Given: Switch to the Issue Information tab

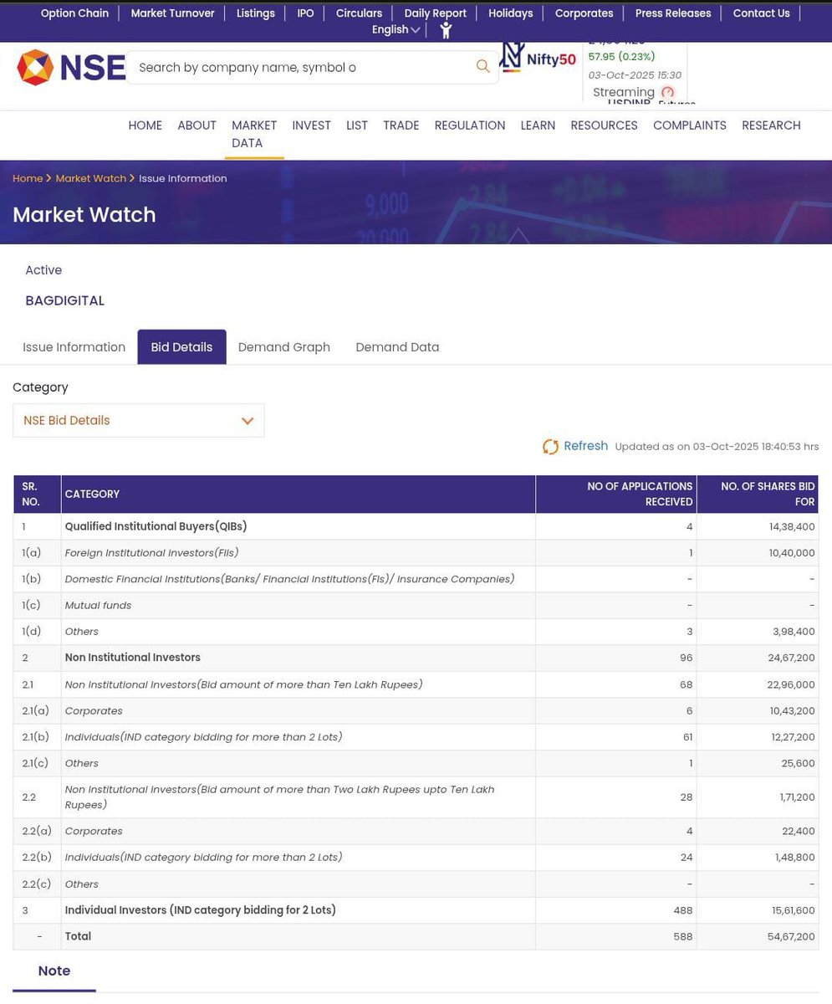Looking at the screenshot, I should [74, 347].
